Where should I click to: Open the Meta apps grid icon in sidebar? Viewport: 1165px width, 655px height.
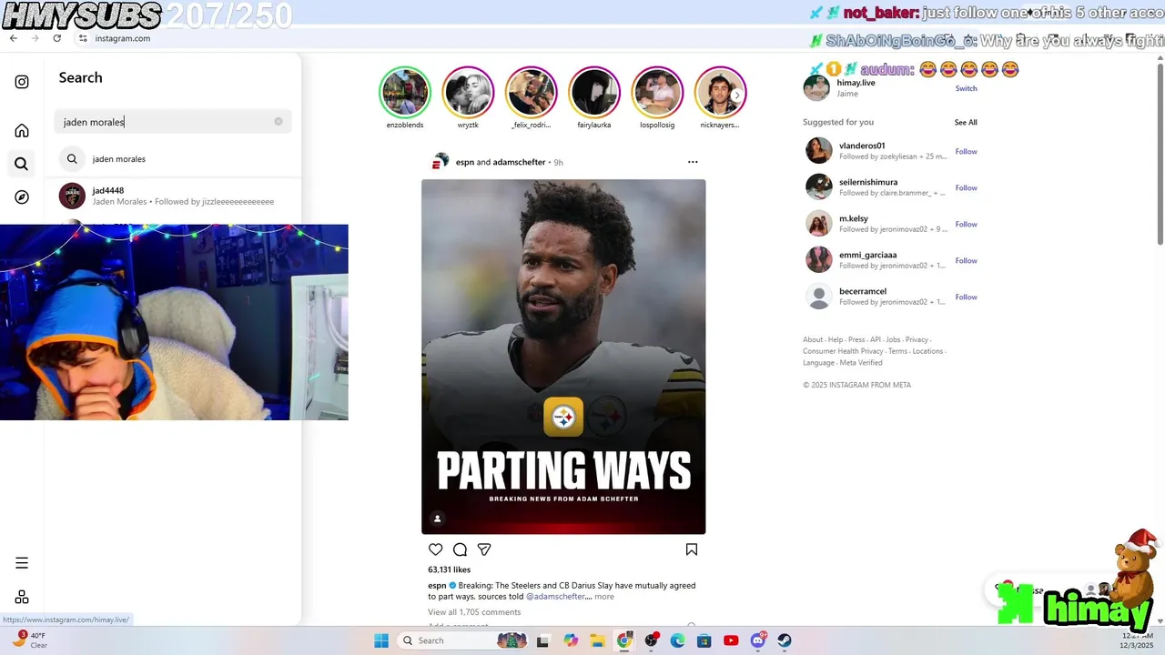pyautogui.click(x=22, y=597)
